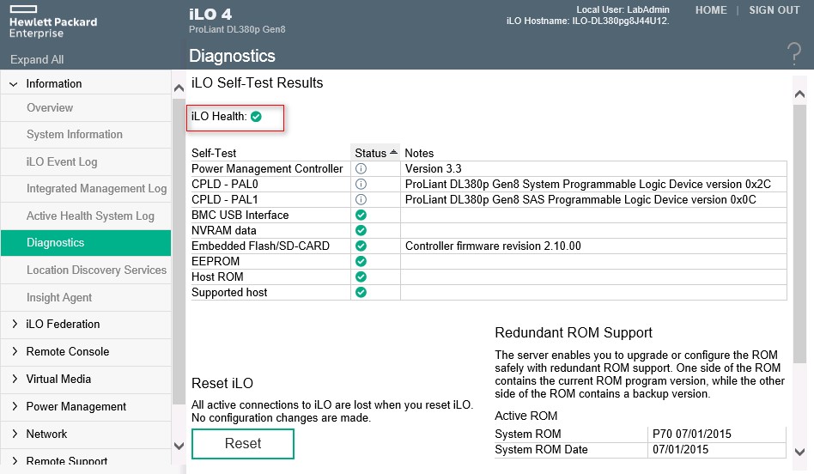Click info icon in CPLD - PAL0 row
The height and width of the screenshot is (474, 814).
coord(361,185)
